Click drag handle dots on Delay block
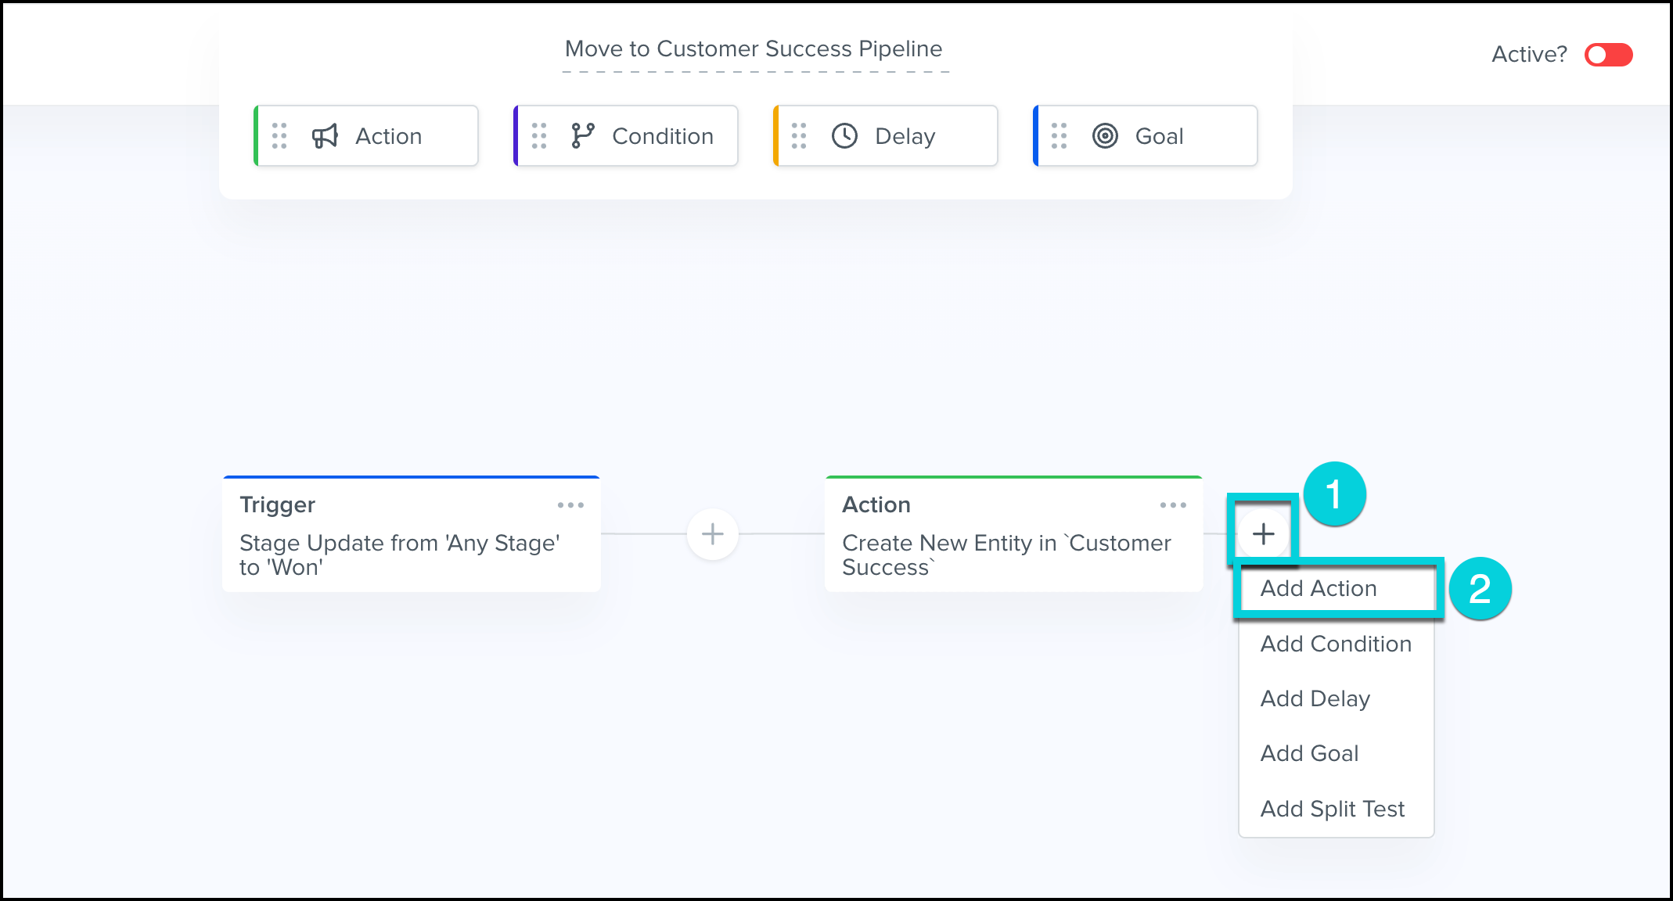 tap(799, 136)
